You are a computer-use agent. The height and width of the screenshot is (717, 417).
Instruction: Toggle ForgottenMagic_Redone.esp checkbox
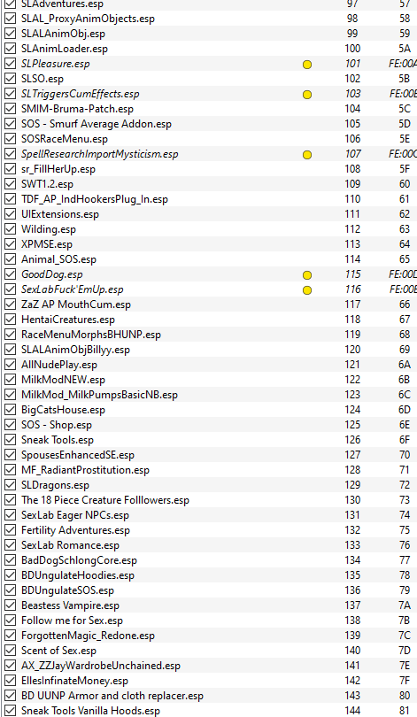(x=10, y=636)
